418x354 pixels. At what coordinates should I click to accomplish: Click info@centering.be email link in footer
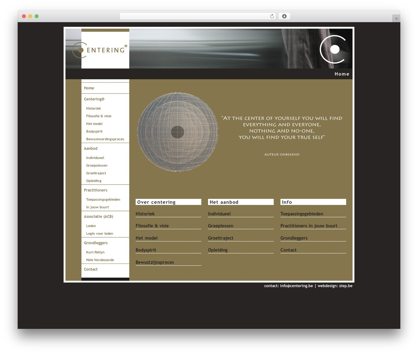tap(296, 286)
